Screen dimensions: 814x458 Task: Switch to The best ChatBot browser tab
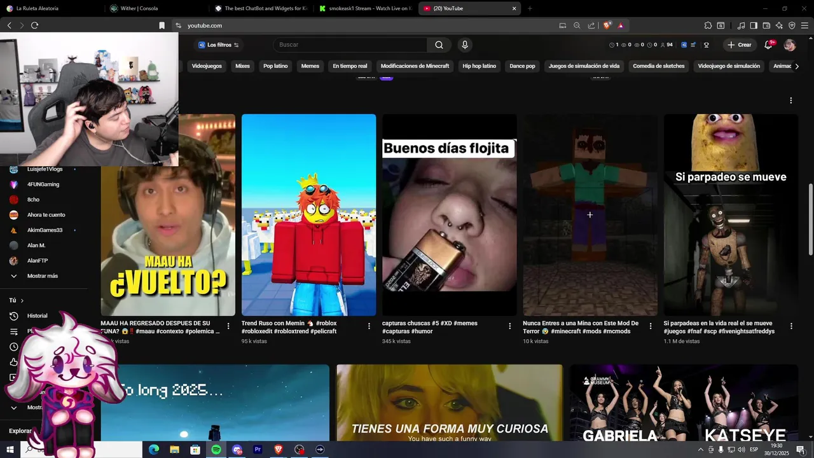(x=261, y=8)
